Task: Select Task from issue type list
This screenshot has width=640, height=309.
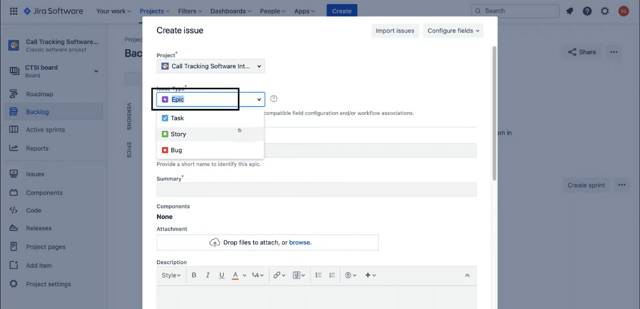Action: coord(210,118)
